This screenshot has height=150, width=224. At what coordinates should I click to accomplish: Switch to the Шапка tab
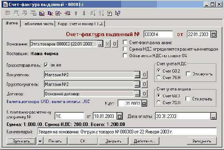pos(12,23)
